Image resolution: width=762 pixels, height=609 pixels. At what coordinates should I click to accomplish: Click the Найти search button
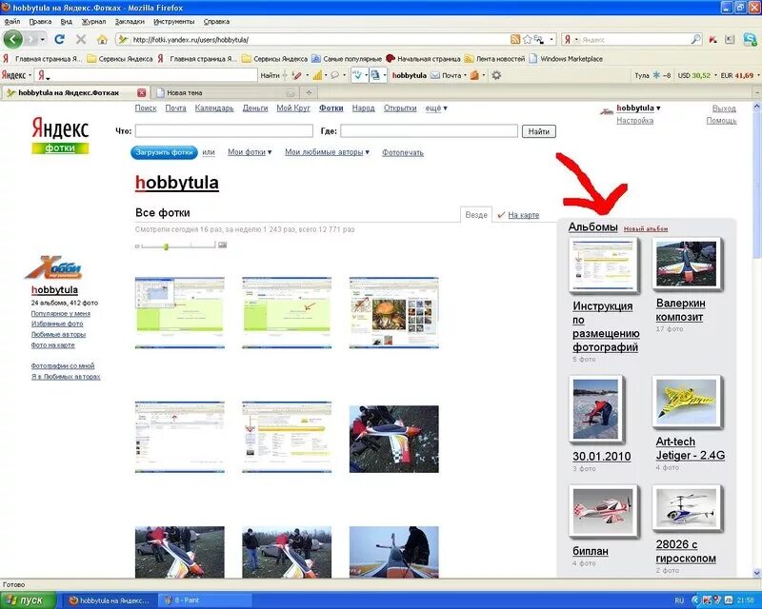click(538, 131)
